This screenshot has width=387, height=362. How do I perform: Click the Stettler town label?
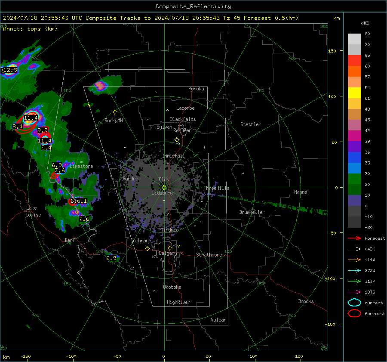click(x=251, y=124)
